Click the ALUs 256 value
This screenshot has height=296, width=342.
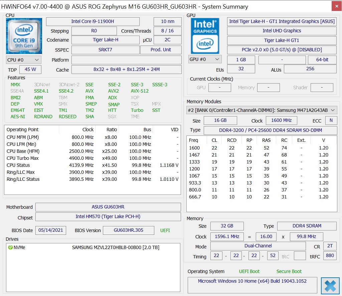(310, 69)
